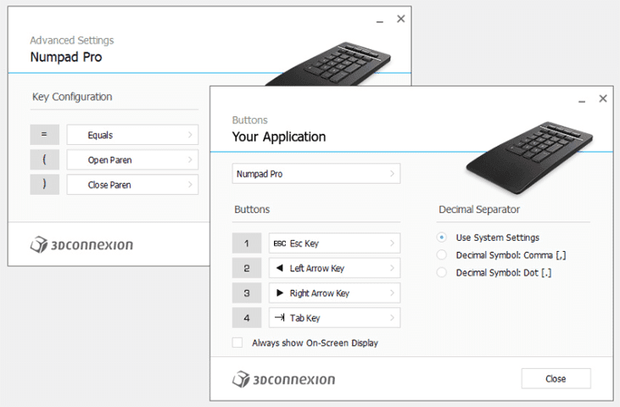This screenshot has width=620, height=407.
Task: Click the equals sign key icon
Action: (44, 135)
